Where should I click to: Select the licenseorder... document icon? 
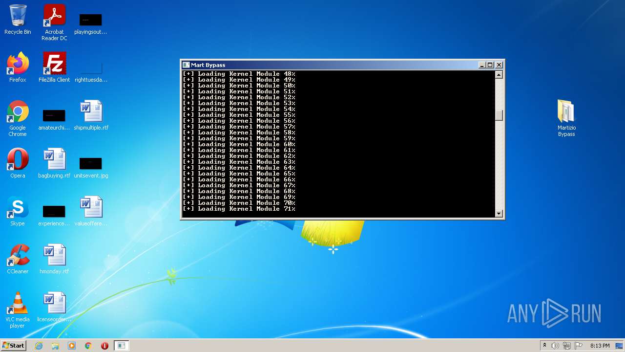[54, 307]
